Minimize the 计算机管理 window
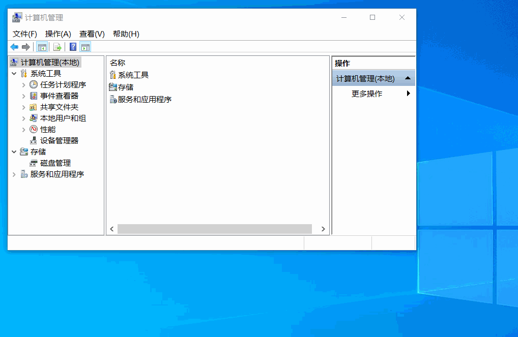The width and height of the screenshot is (518, 337). coord(344,17)
